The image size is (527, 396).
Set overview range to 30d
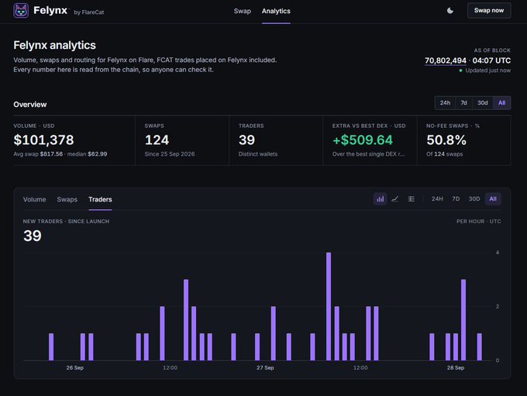tap(483, 103)
